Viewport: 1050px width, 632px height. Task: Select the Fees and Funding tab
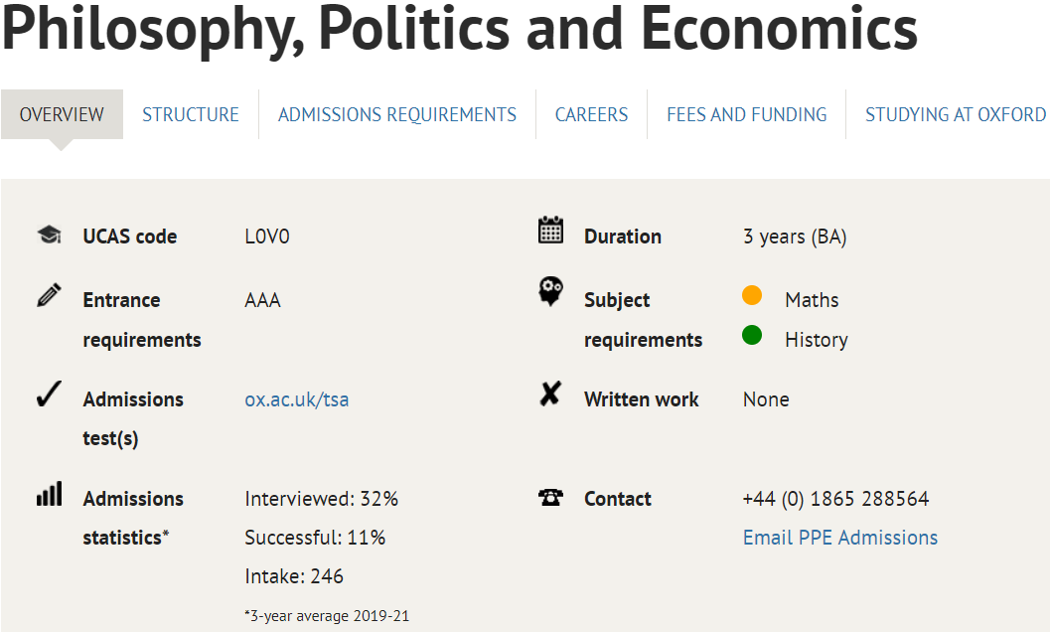746,114
